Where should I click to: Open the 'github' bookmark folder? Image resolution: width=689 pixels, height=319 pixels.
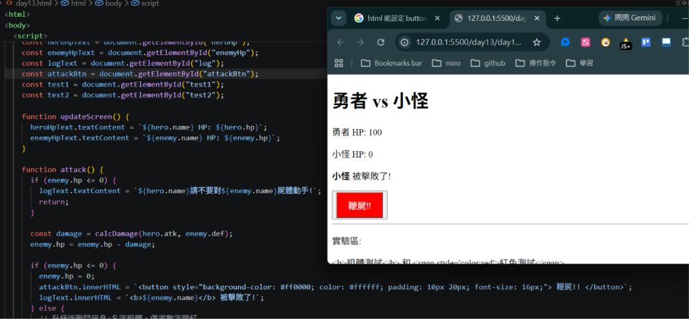click(488, 63)
